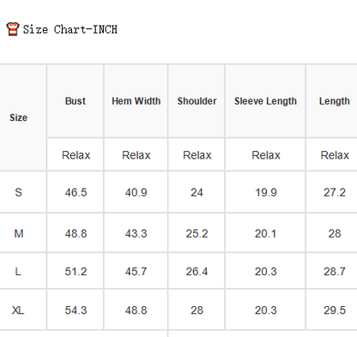Image resolution: width=357 pixels, height=337 pixels.
Task: Select the 43.3 hem width cell
Action: [136, 233]
